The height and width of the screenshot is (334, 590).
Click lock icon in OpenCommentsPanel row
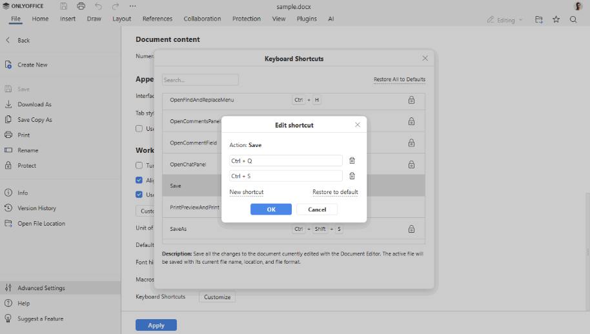pos(411,121)
